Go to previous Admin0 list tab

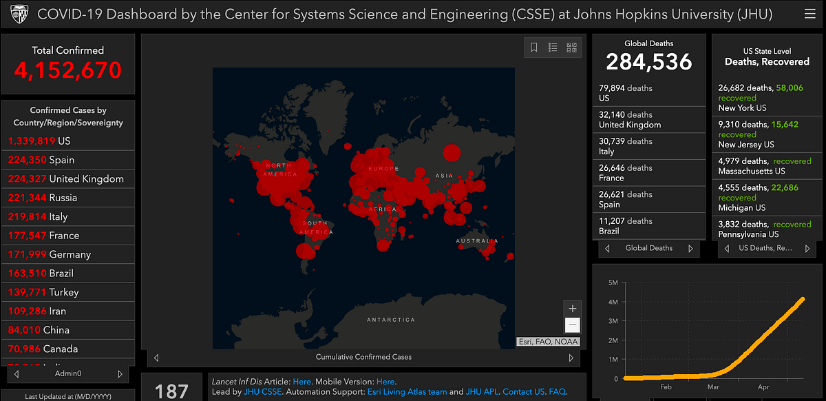(x=17, y=374)
